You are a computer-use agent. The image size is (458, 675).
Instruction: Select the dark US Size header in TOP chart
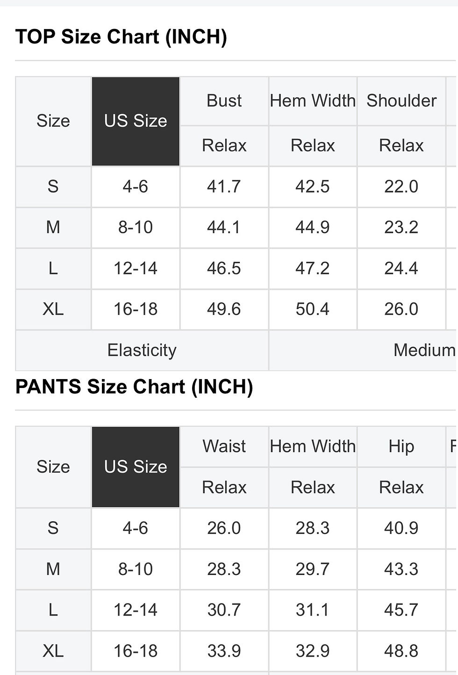(136, 121)
